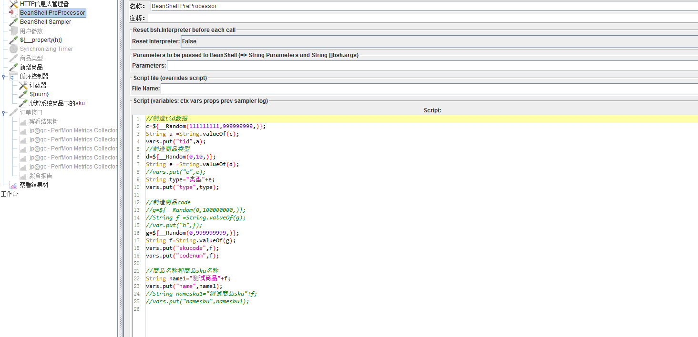This screenshot has width=698, height=337.
Task: Collapse the 订单接口 tree node
Action: [3, 113]
